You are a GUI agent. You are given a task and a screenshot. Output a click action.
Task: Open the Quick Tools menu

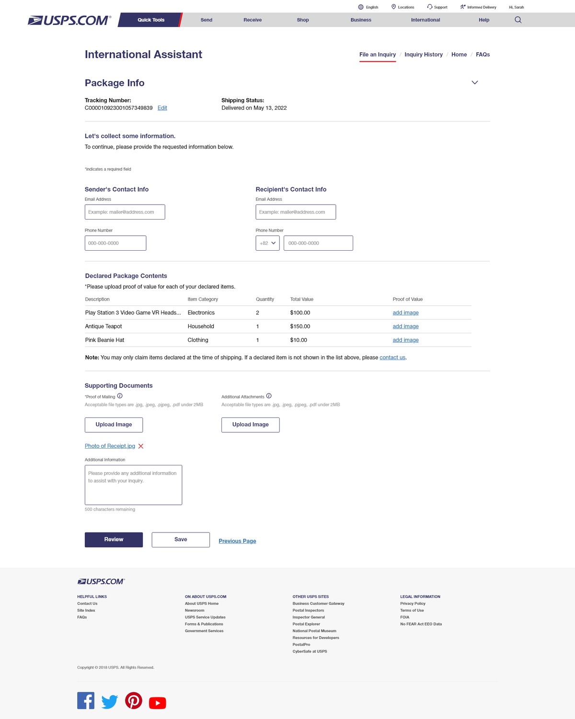(x=151, y=20)
